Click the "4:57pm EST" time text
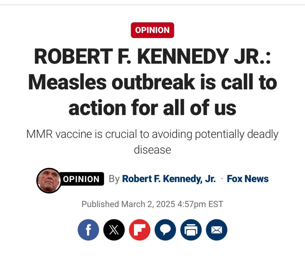This screenshot has height=256, width=305. pos(200,204)
